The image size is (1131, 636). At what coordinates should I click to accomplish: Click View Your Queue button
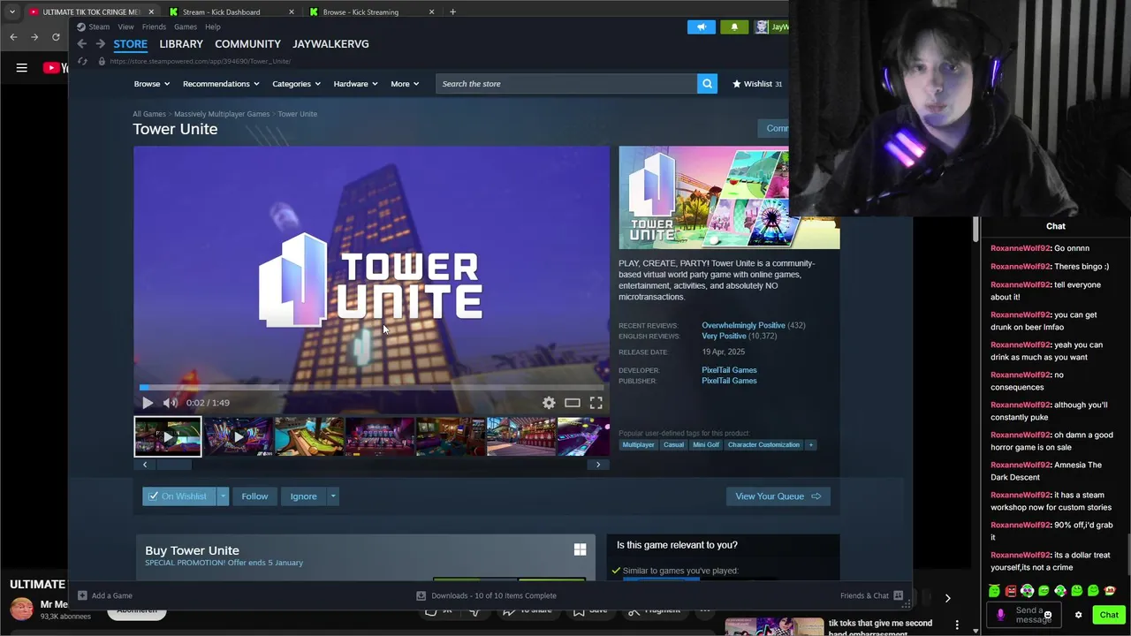778,496
